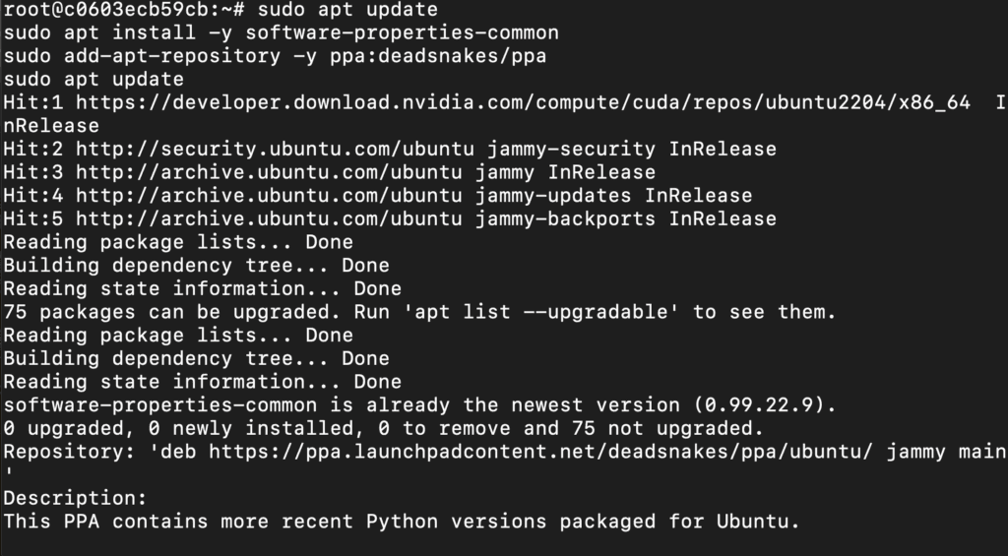Click the '0 upgraded, 0 newly installed' summary line
Screen dimensions: 1008x556
pos(383,428)
